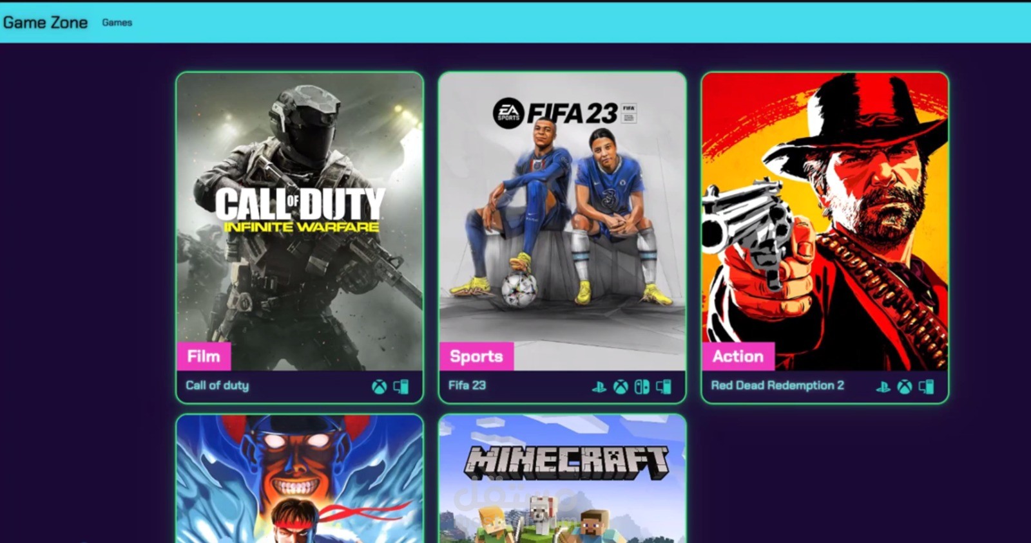Go to the Game Zone home logo
Screen dimensions: 1031x543
pos(45,23)
